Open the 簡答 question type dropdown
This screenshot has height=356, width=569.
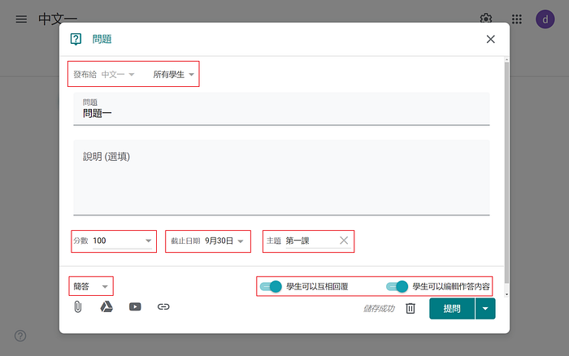[91, 286]
